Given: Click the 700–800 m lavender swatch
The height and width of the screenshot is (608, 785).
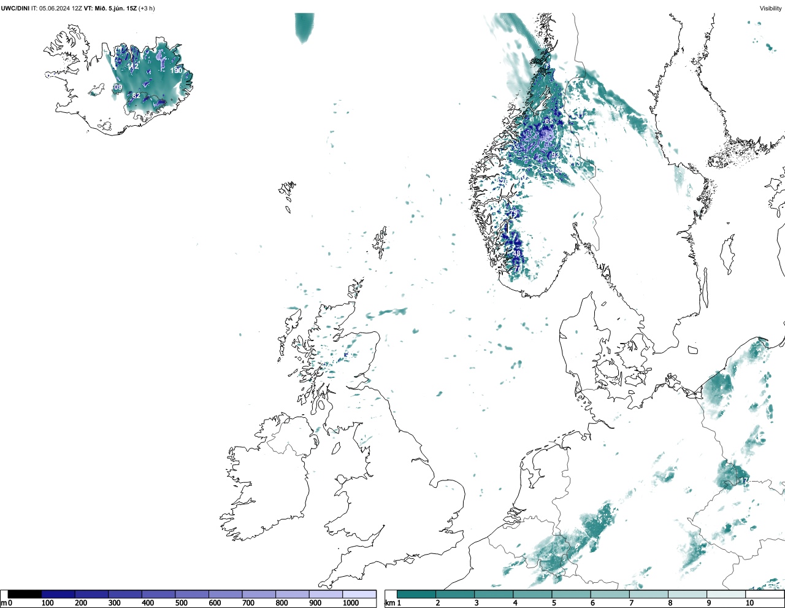Looking at the screenshot, I should point(259,595).
